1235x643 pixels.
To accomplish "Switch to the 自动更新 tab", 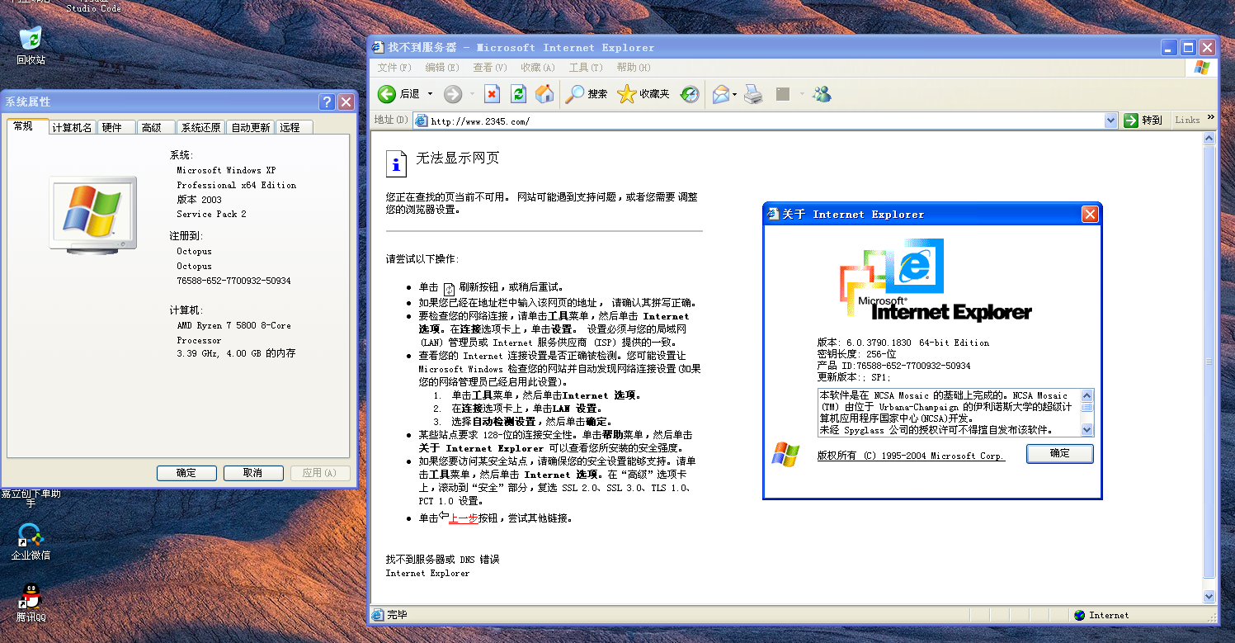I will click(x=250, y=127).
